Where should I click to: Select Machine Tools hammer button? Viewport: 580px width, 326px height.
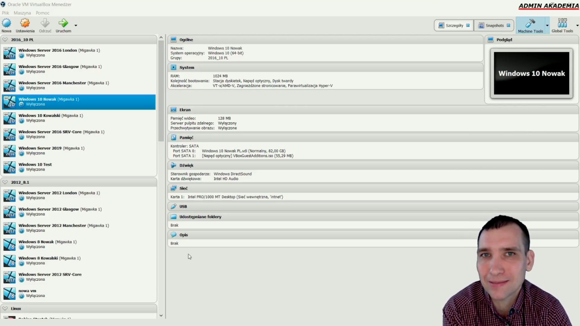530,25
